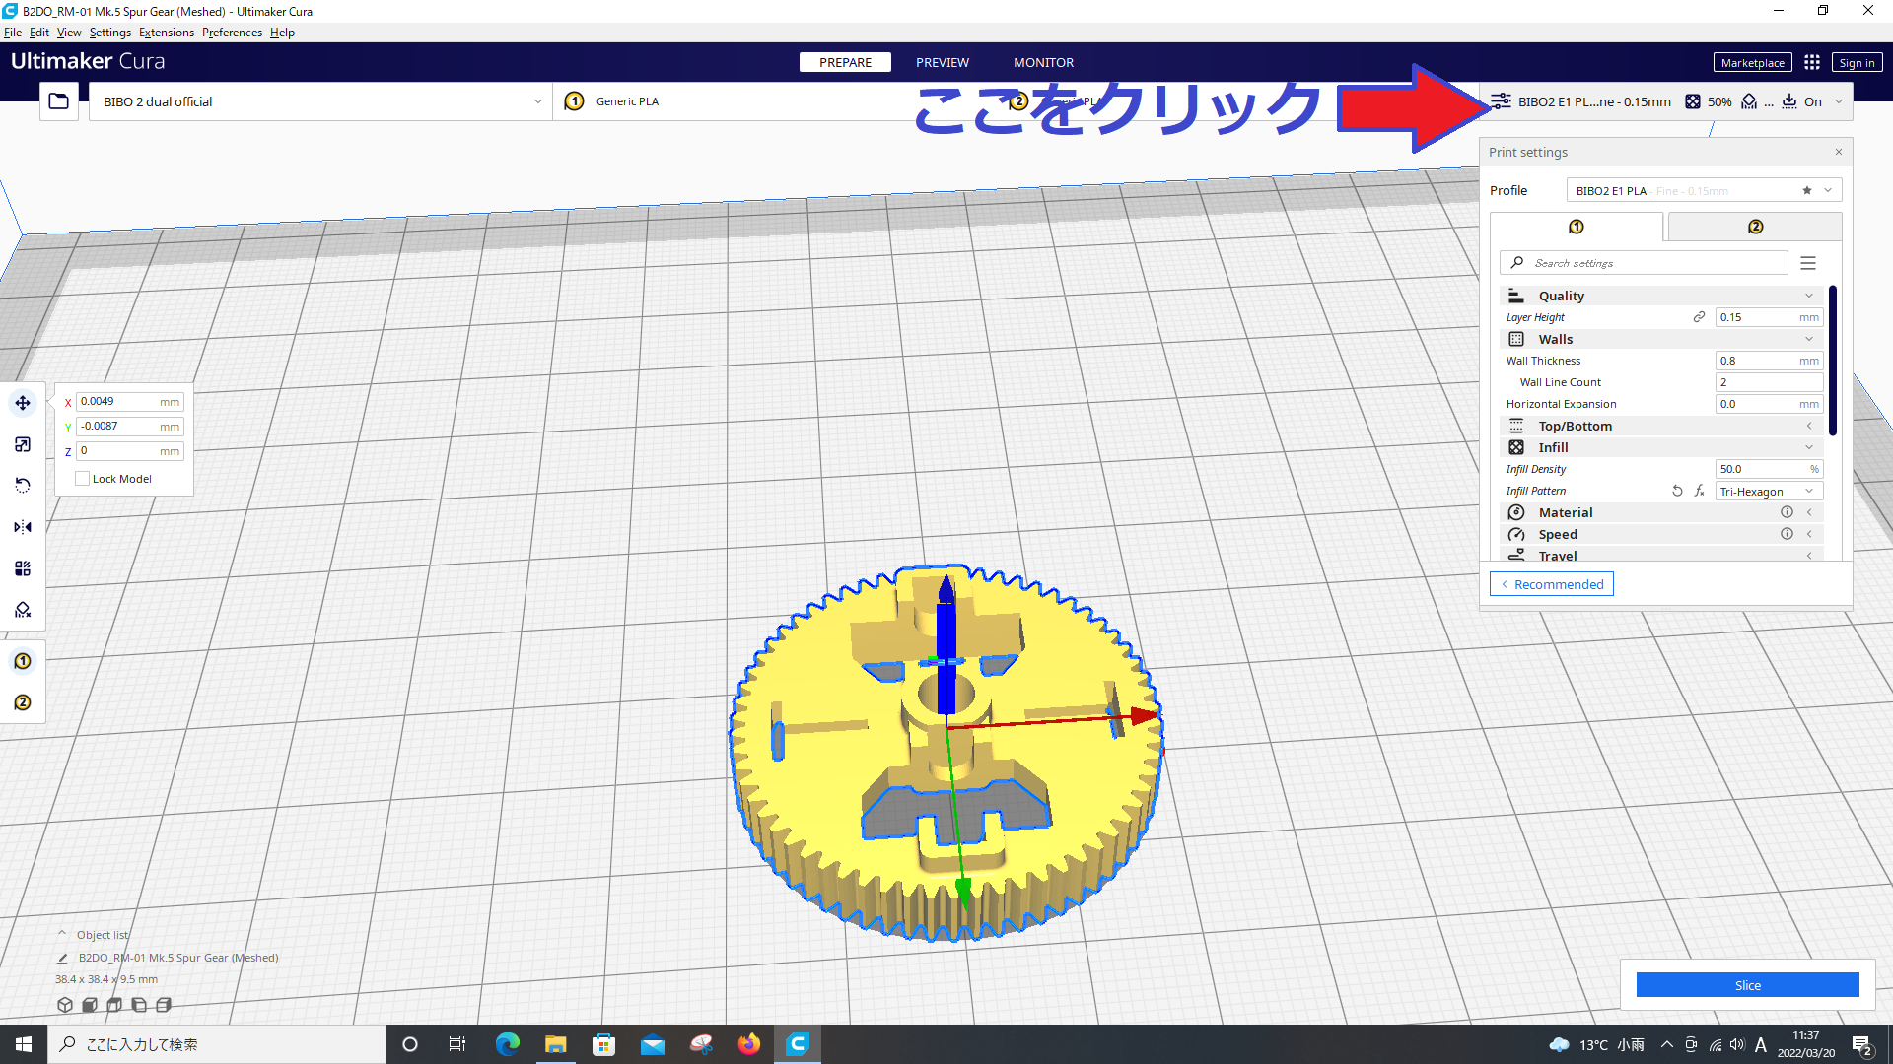This screenshot has width=1893, height=1064.
Task: Toggle the Lock Model checkbox
Action: (x=83, y=479)
